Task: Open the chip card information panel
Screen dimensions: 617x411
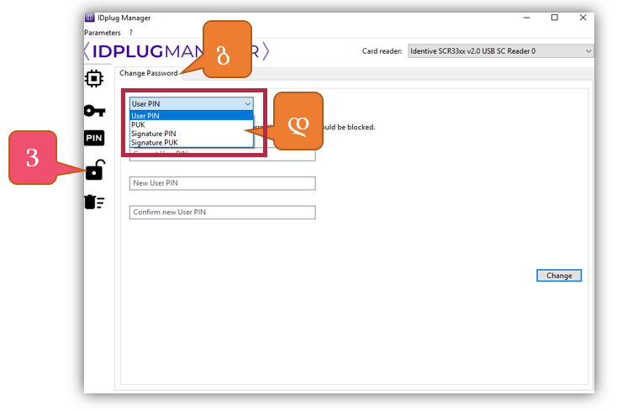Action: (94, 78)
